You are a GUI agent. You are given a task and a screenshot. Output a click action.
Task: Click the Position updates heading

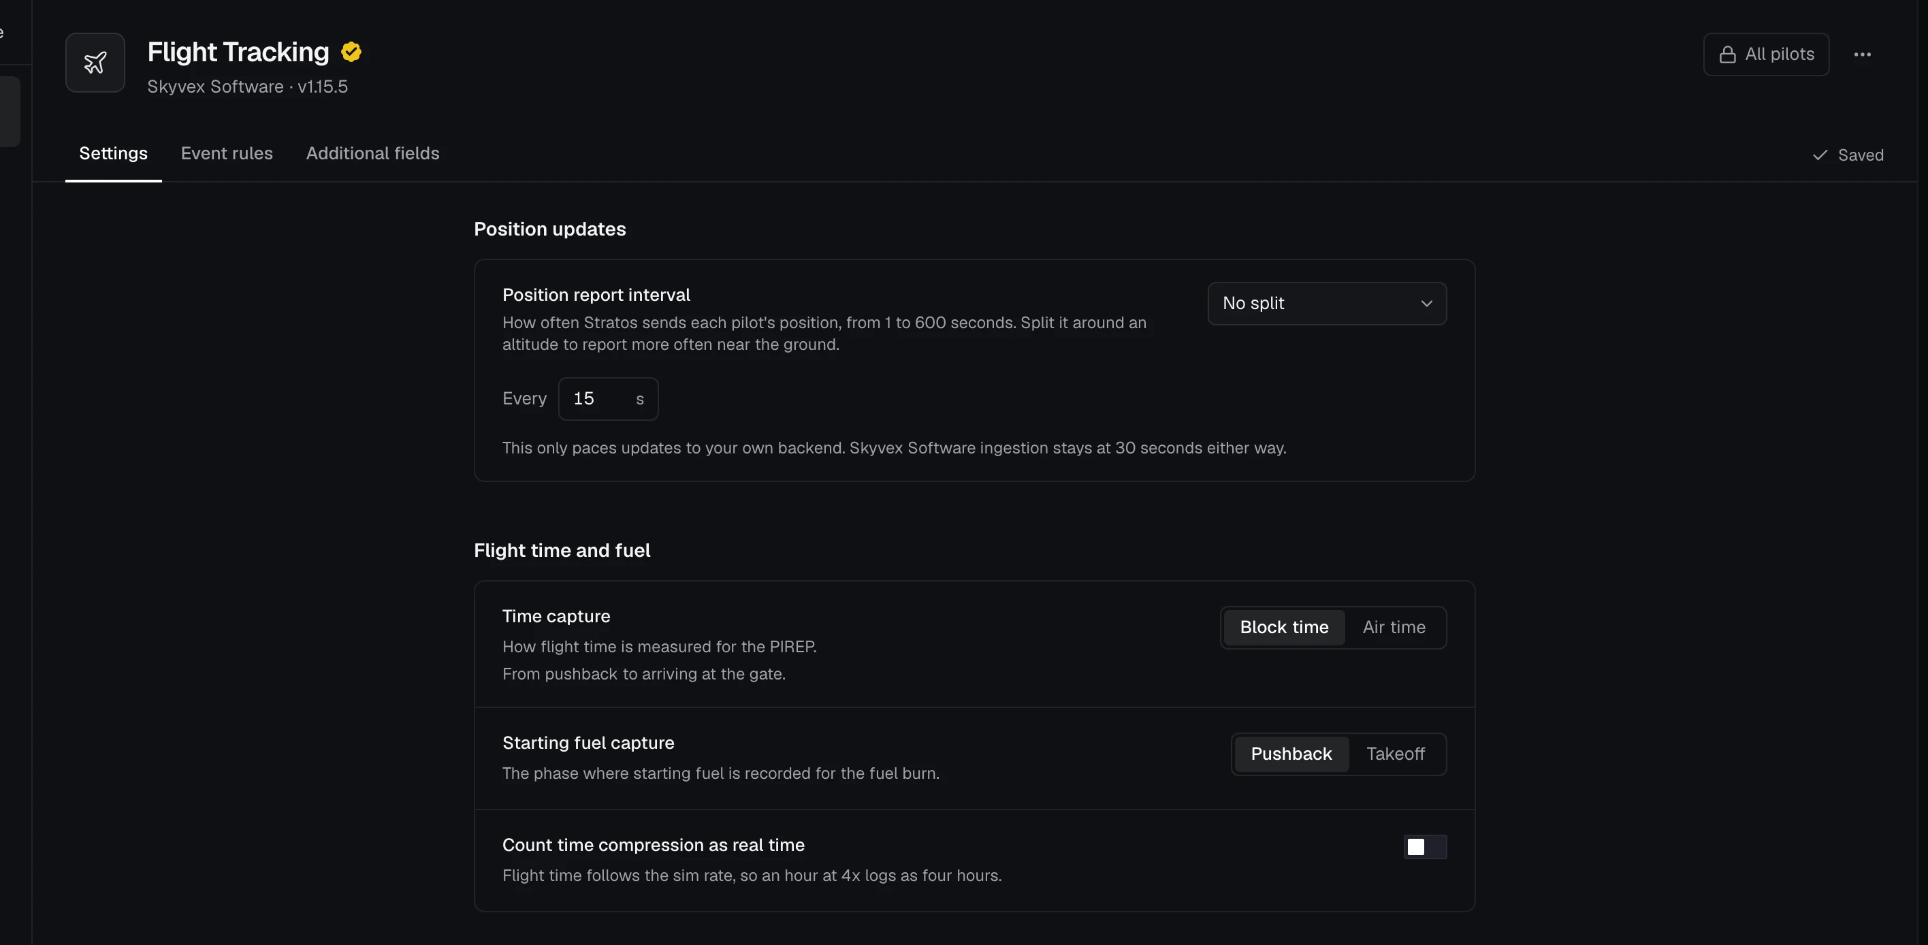pos(550,229)
